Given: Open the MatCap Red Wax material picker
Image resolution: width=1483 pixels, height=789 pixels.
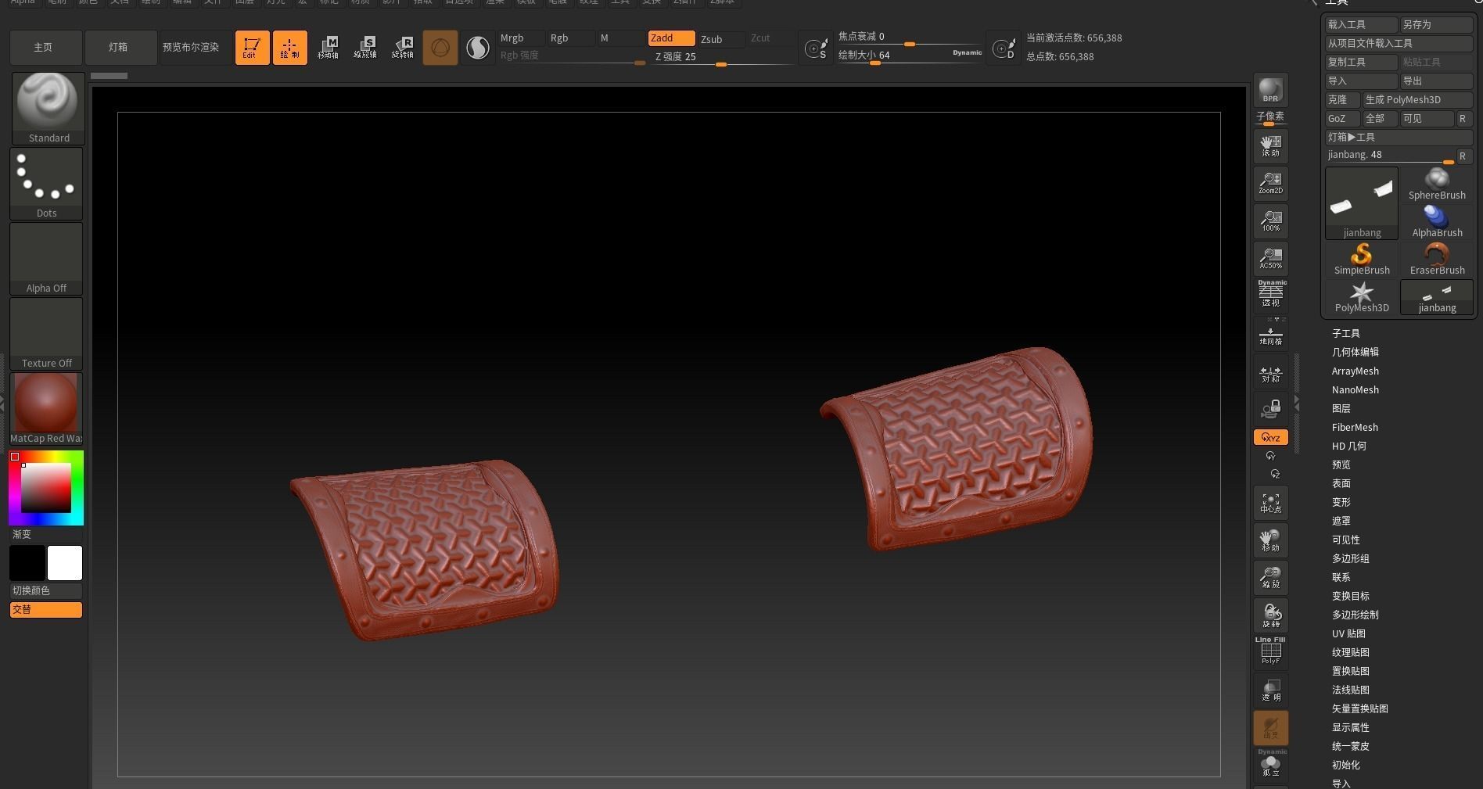Looking at the screenshot, I should coord(46,409).
